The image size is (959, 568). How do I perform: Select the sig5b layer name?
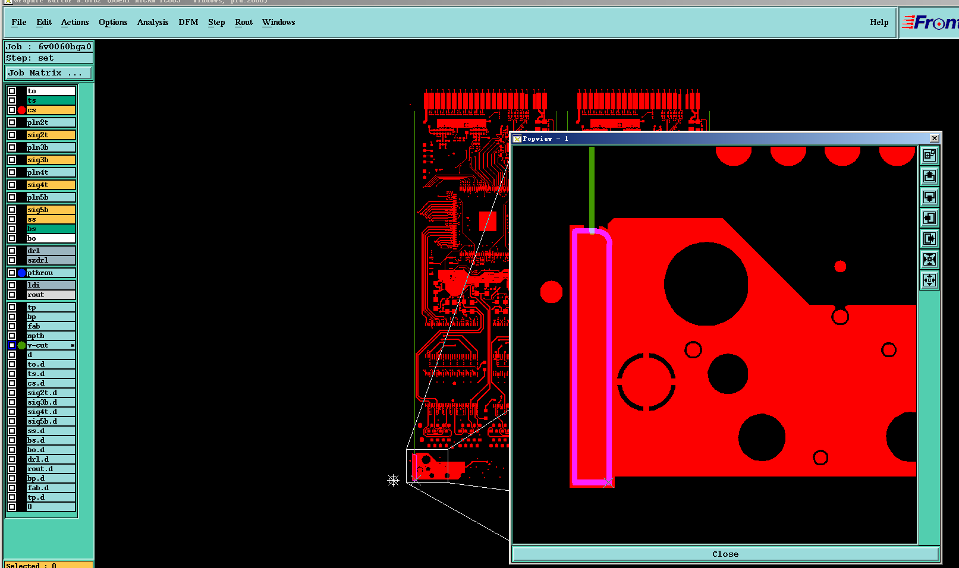pos(51,210)
